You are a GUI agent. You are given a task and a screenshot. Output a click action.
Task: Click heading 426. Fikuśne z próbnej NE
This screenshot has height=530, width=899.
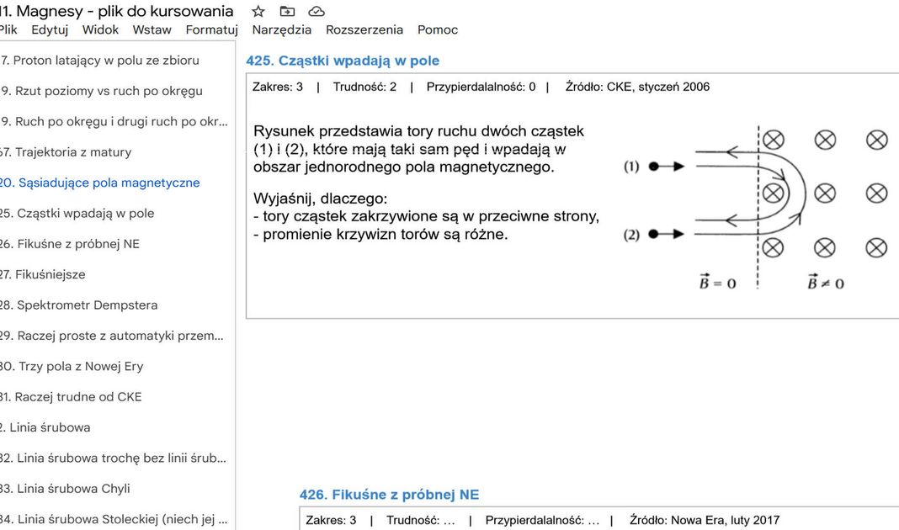(389, 495)
